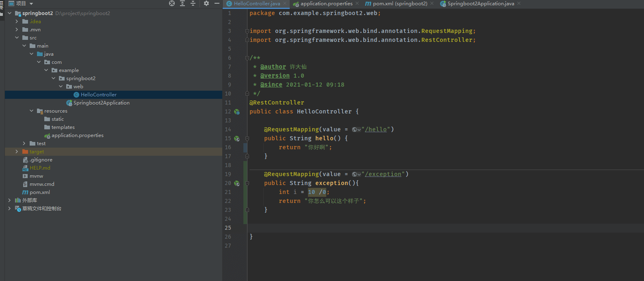Image resolution: width=644 pixels, height=281 pixels.
Task: Expand the target folder
Action: click(x=17, y=151)
